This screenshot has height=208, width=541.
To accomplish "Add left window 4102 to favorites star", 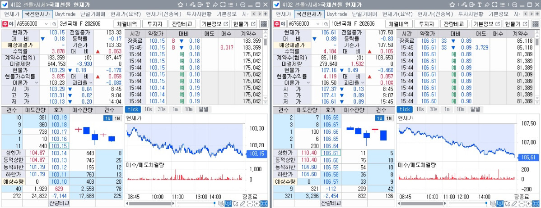I will [x=181, y=5].
